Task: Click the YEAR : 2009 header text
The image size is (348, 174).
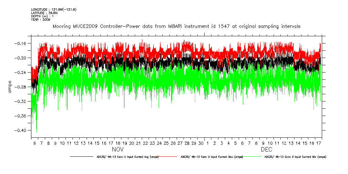Action: [x=41, y=20]
